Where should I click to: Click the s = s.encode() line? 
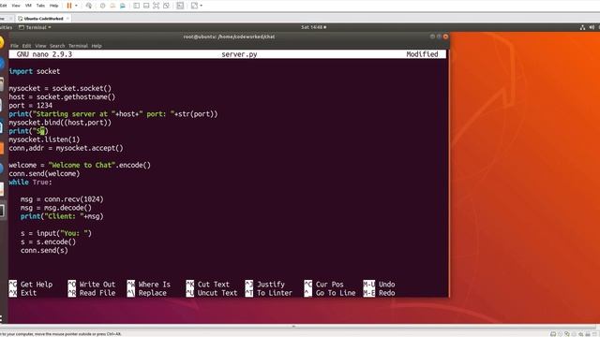[x=48, y=242]
